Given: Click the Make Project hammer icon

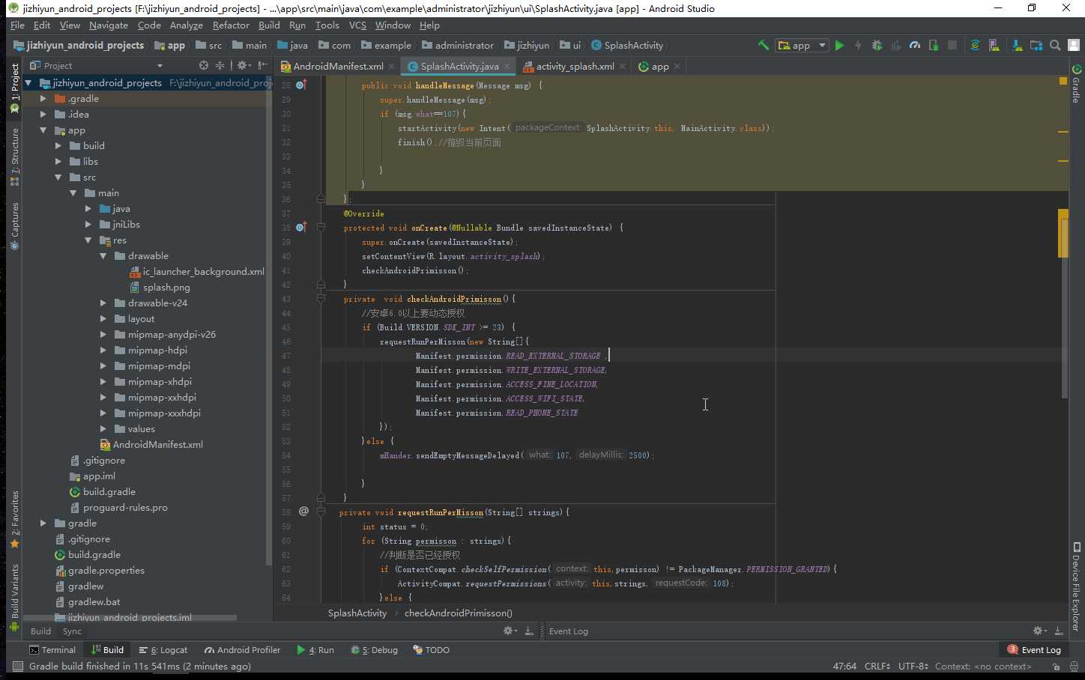Looking at the screenshot, I should tap(763, 45).
